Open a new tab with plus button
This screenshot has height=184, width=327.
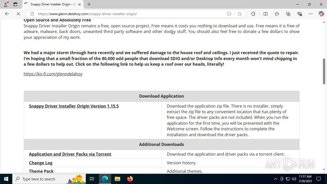pos(89,4)
